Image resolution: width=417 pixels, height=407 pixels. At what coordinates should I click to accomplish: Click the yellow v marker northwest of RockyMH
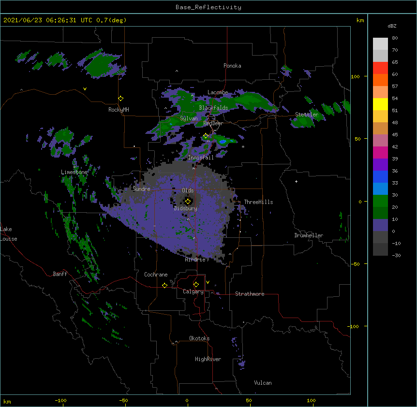[x=85, y=89]
